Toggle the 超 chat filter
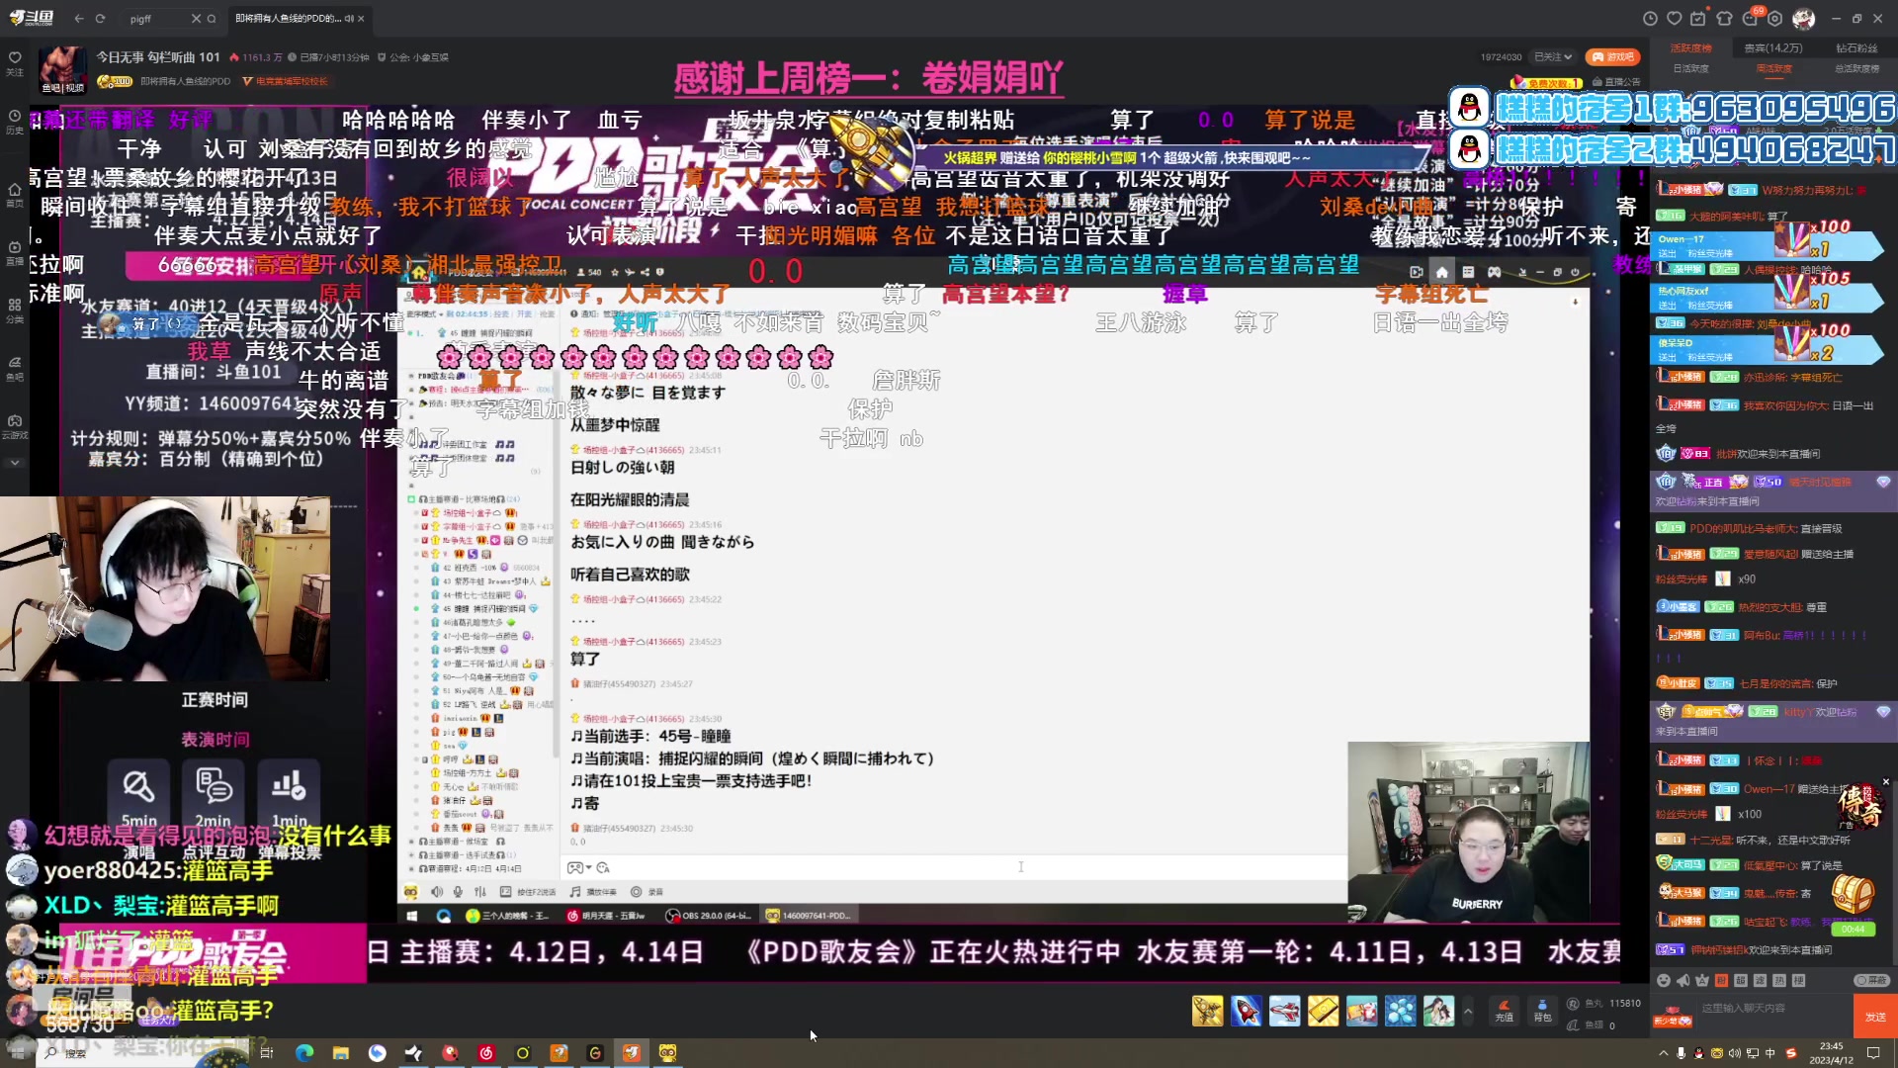This screenshot has width=1898, height=1068. tap(1741, 980)
